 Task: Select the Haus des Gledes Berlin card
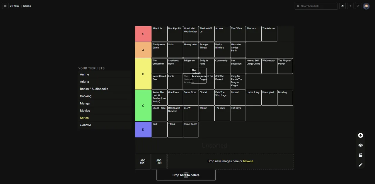tap(238, 50)
